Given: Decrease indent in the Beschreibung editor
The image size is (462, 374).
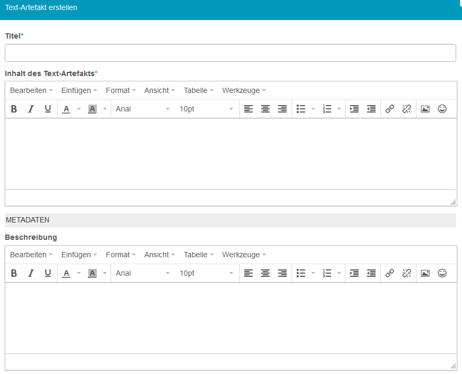Looking at the screenshot, I should (371, 273).
